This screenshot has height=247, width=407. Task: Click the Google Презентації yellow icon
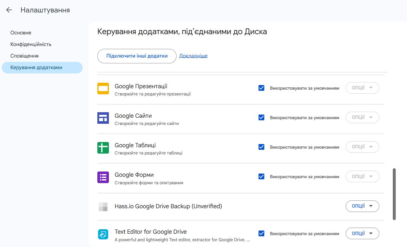tap(103, 89)
